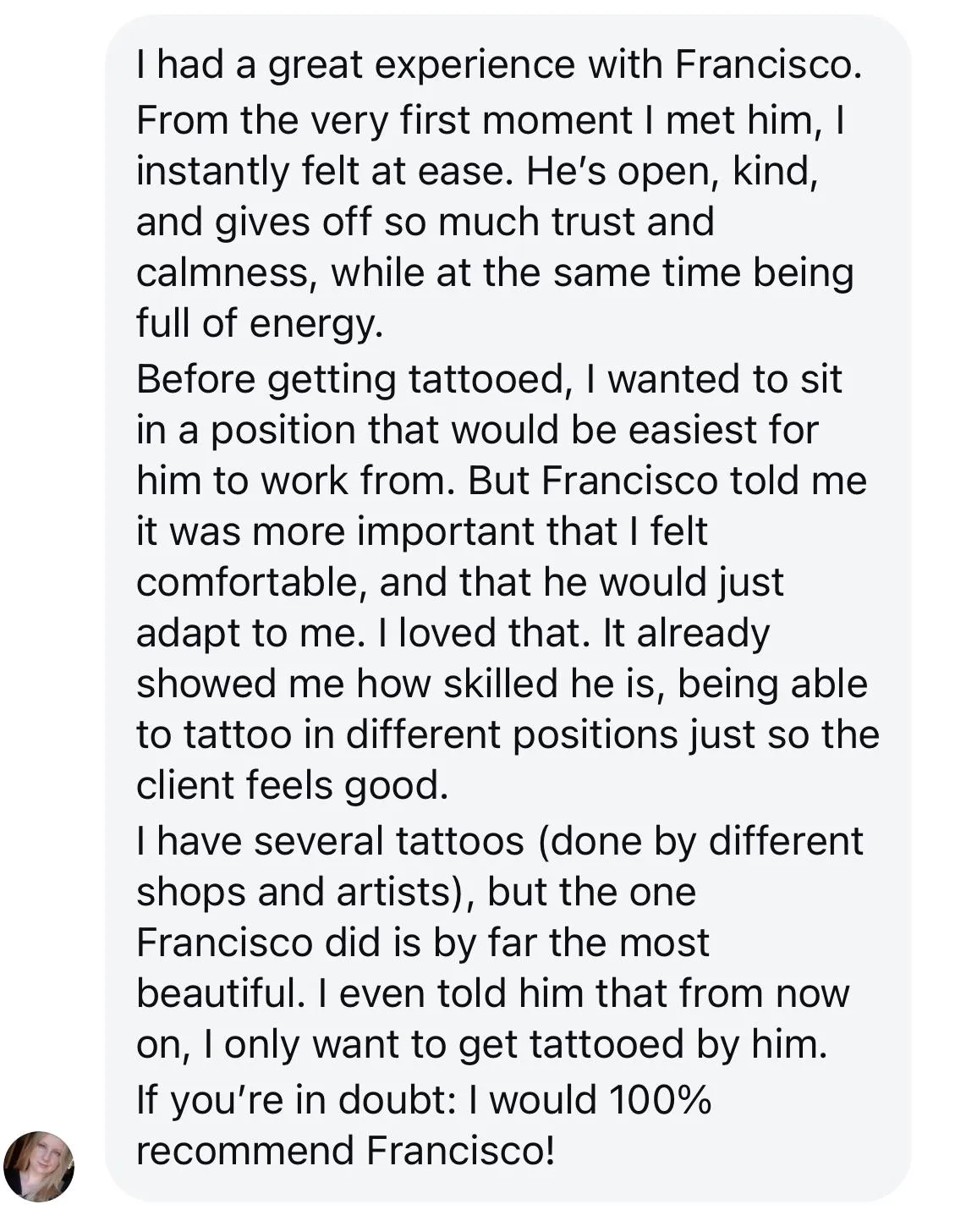The width and height of the screenshot is (966, 1221).
Task: Open the sender's profile picture avatar
Action: (39, 1166)
